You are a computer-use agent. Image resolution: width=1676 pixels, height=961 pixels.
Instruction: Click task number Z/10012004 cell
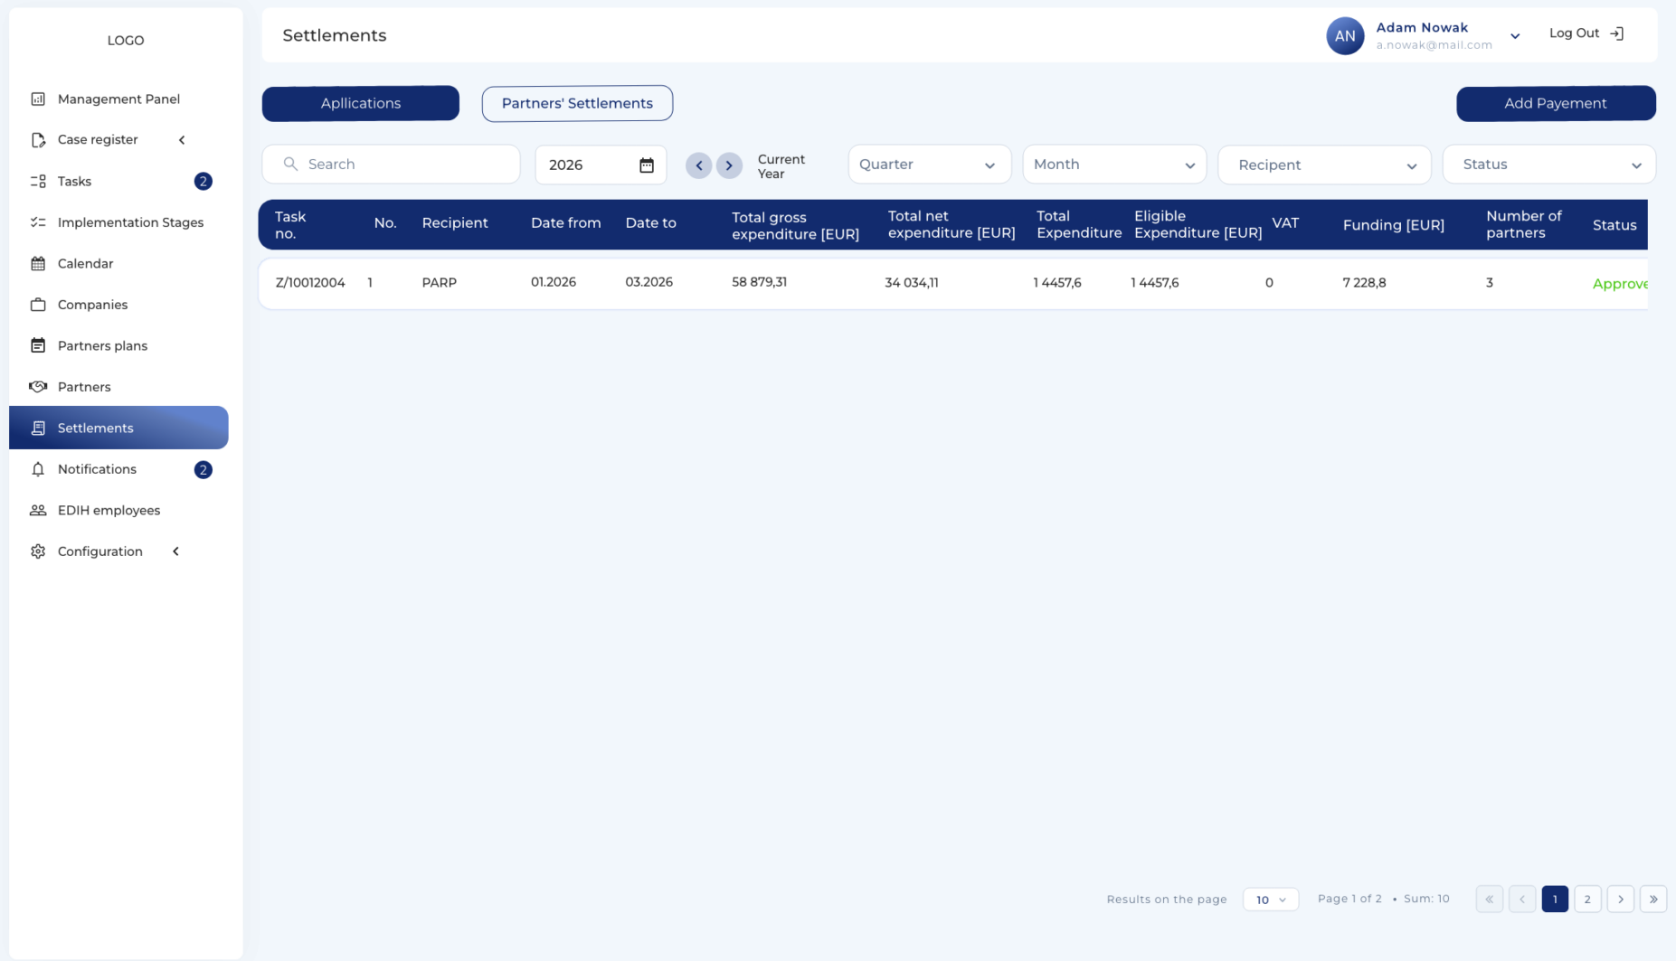pos(310,283)
